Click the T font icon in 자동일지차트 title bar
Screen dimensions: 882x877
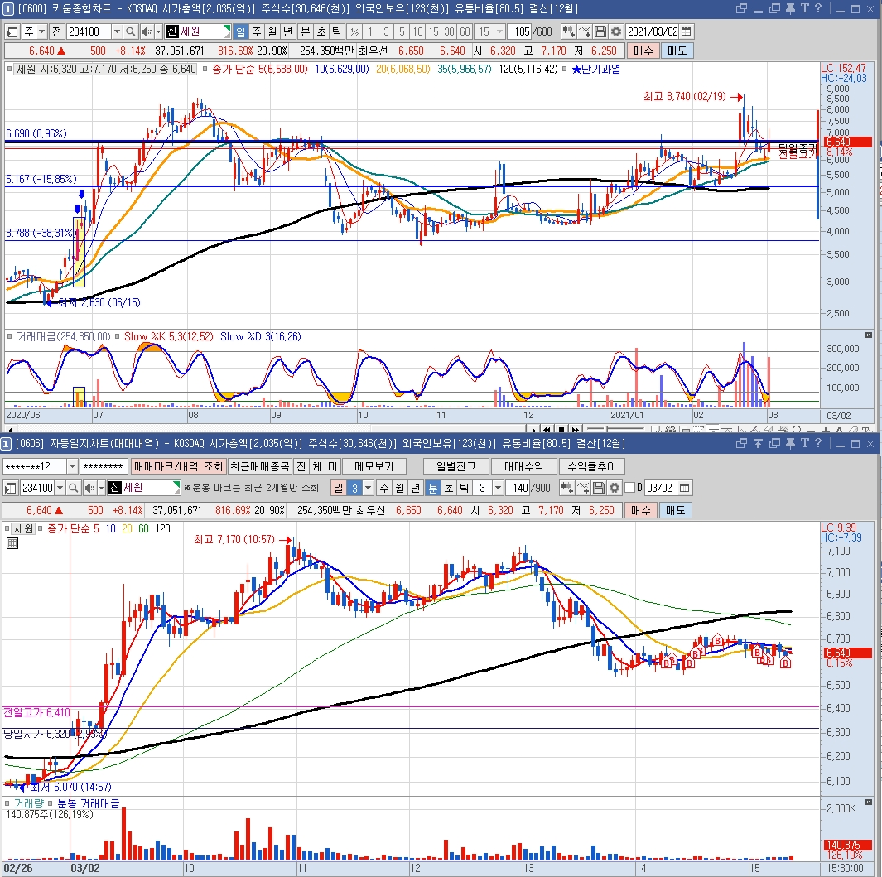coord(804,443)
